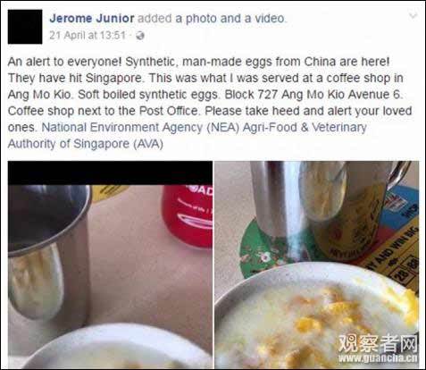Click the black bar above the video

click(x=110, y=173)
